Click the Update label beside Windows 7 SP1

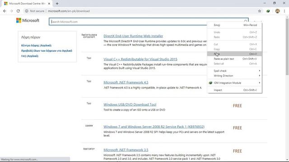[89, 126]
